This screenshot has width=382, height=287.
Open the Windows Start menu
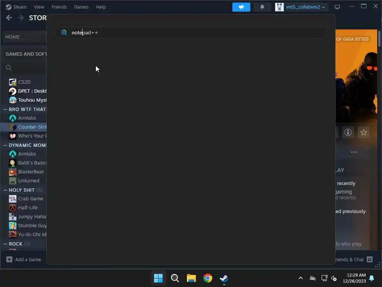coord(158,278)
